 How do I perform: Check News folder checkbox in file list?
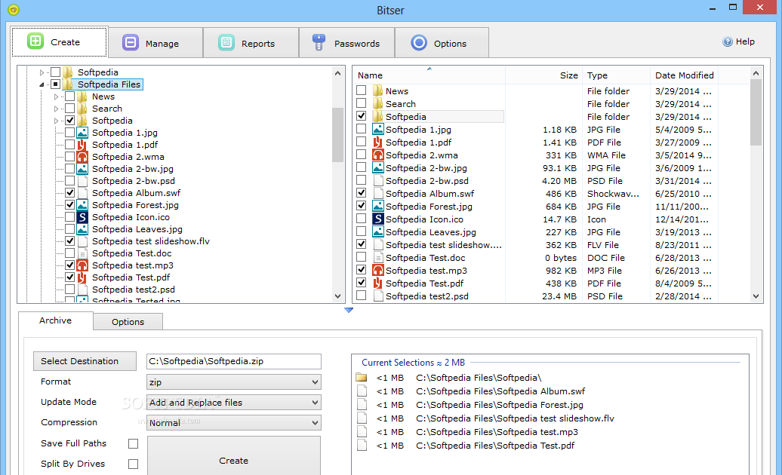(361, 90)
